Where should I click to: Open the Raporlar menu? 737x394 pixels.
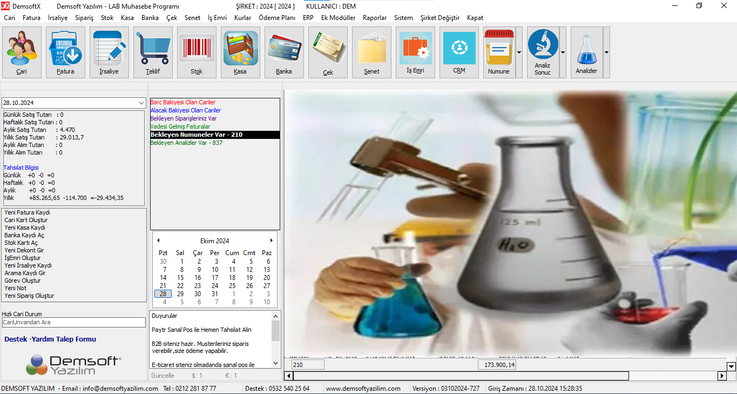click(x=375, y=18)
